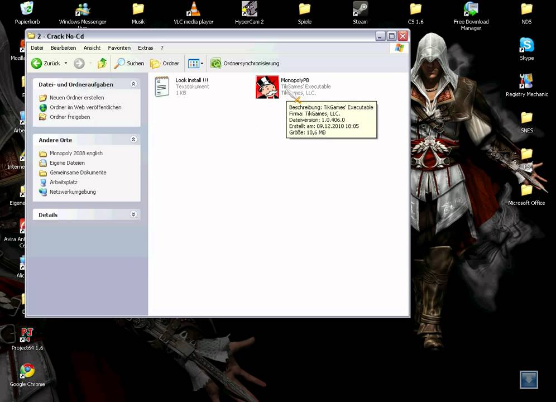Select the Musik desktop folder
The height and width of the screenshot is (402, 556).
click(x=138, y=13)
